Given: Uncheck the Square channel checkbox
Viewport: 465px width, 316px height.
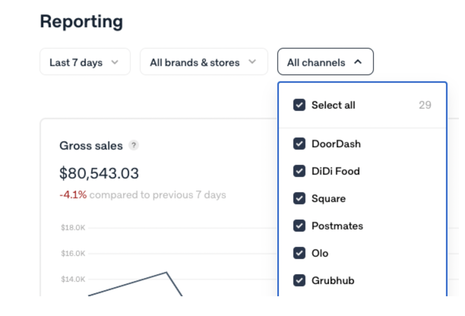Looking at the screenshot, I should tap(299, 199).
